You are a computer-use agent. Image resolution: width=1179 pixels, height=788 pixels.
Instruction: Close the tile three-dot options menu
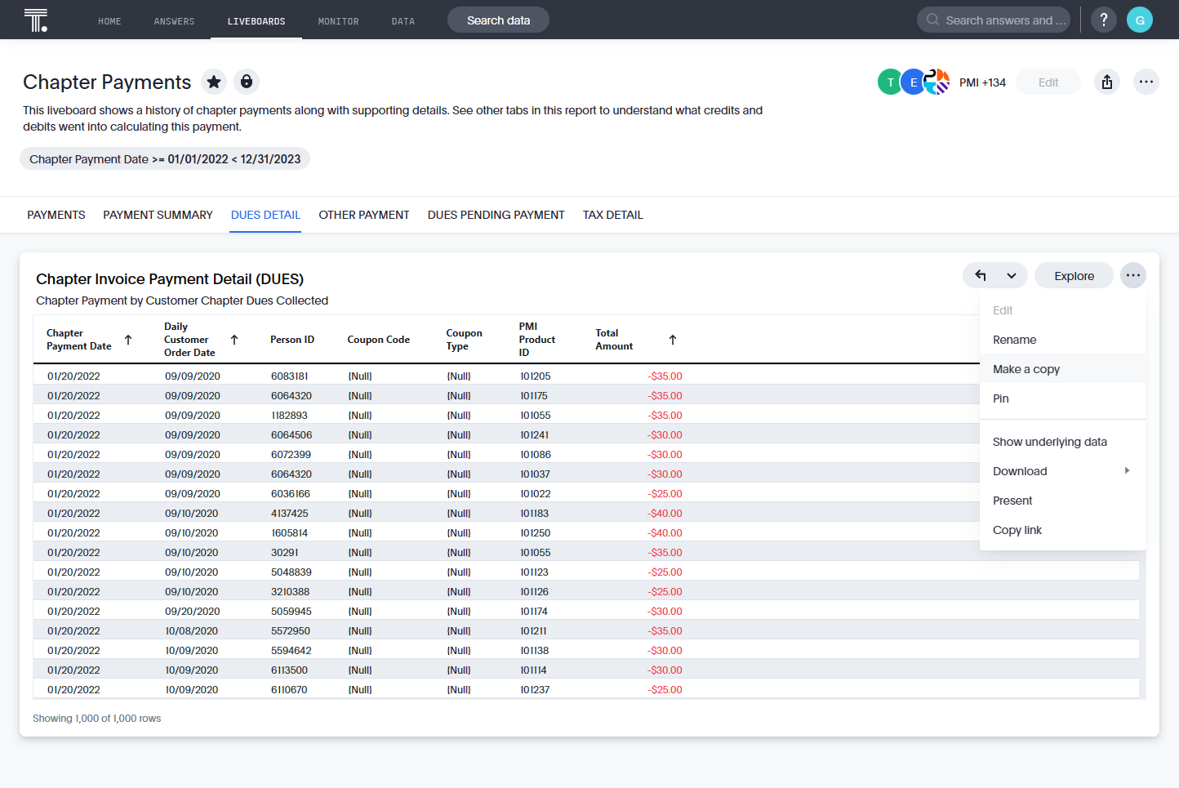1133,275
